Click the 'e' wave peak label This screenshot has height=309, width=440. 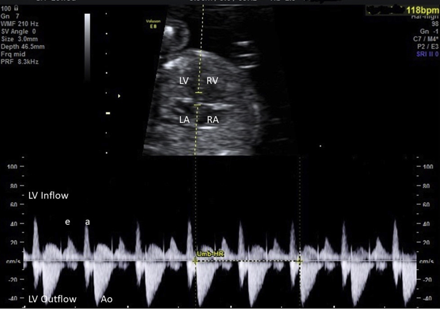tap(67, 221)
